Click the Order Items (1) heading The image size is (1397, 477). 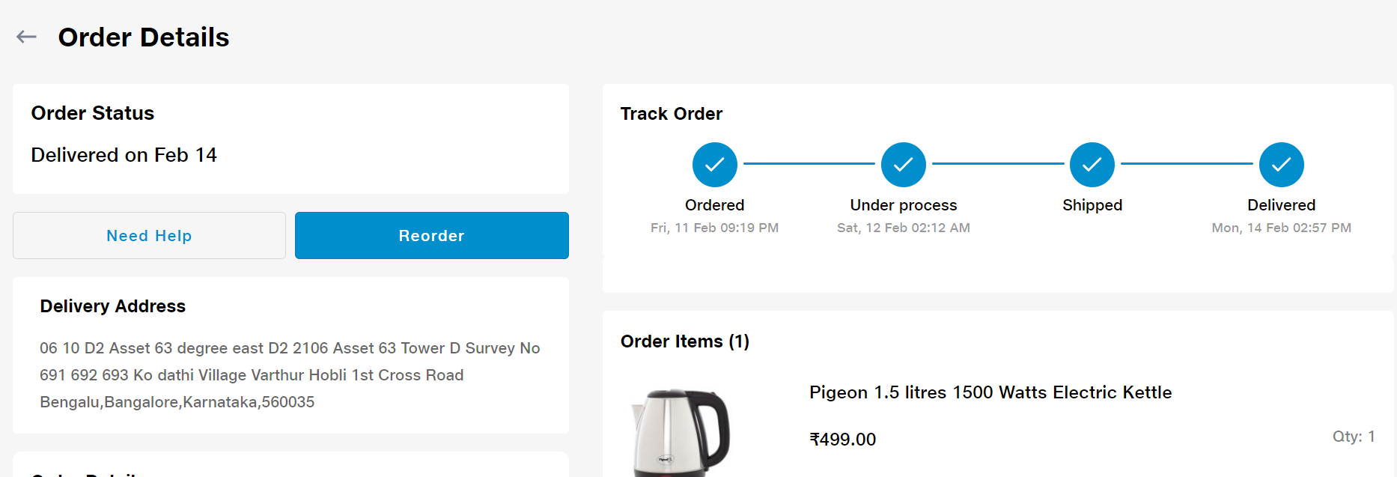[x=685, y=341]
